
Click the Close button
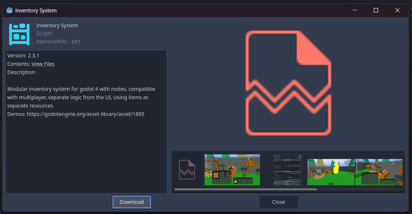pos(279,202)
